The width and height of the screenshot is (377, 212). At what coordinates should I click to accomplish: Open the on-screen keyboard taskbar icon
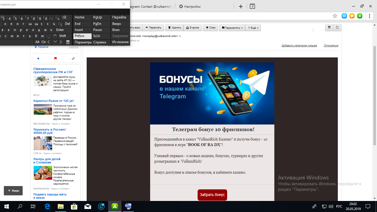[128, 206]
